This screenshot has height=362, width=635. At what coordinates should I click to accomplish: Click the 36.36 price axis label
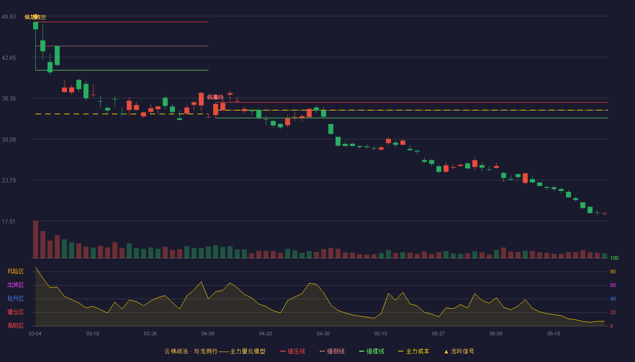[x=9, y=99]
